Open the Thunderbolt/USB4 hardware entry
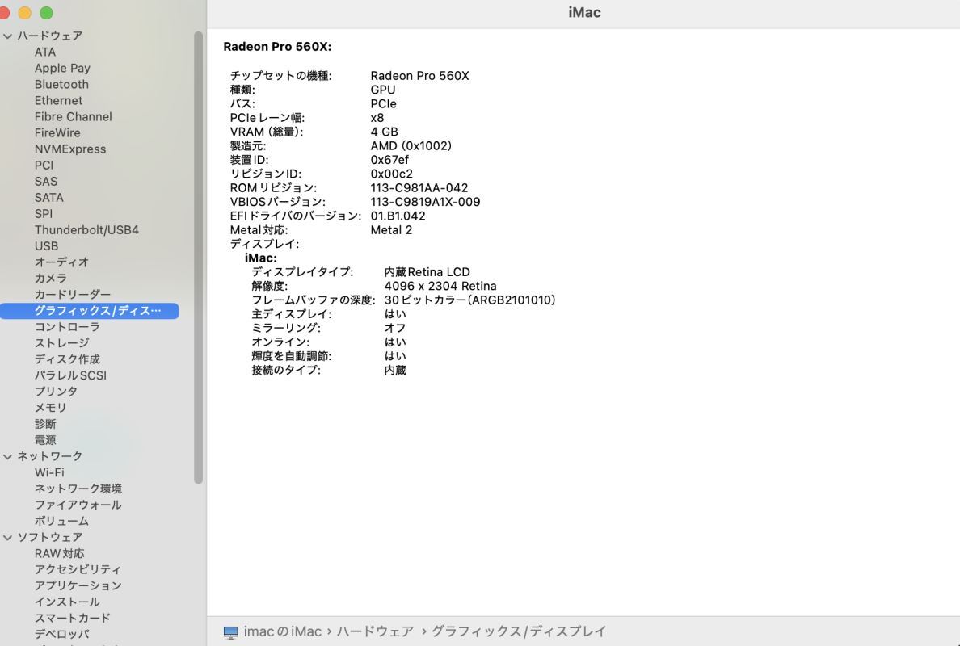Viewport: 960px width, 646px height. click(x=86, y=230)
